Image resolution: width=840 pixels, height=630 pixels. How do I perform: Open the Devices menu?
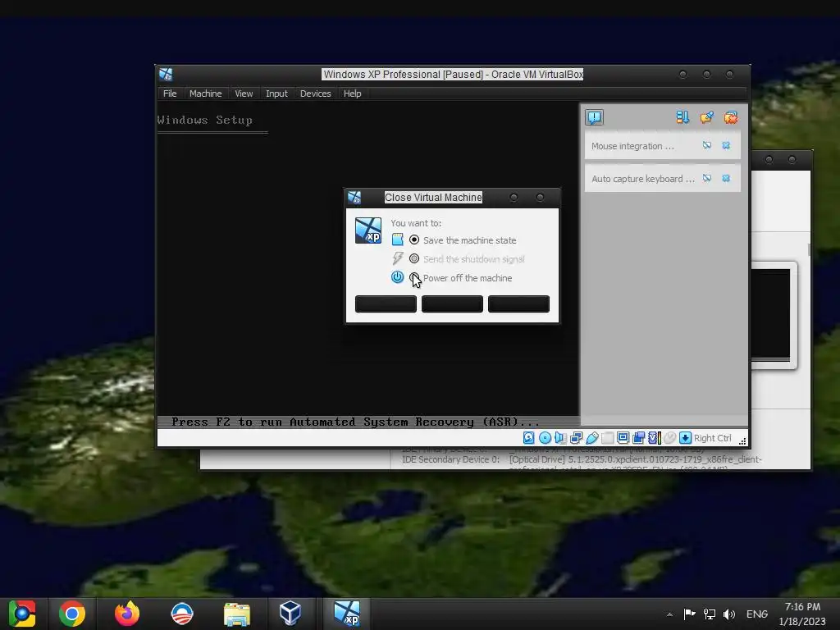[x=316, y=94]
